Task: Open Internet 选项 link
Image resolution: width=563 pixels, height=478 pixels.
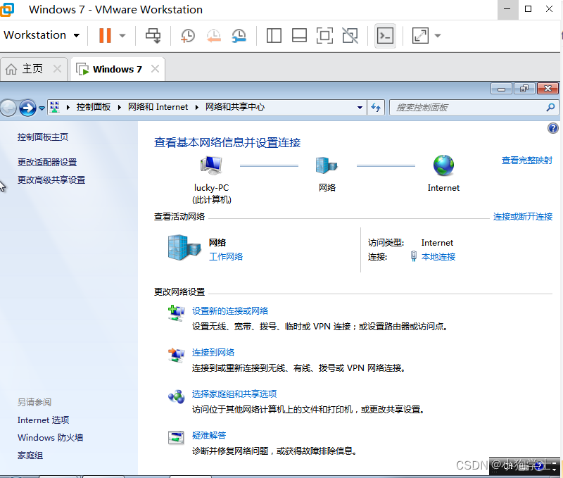Action: click(x=43, y=420)
